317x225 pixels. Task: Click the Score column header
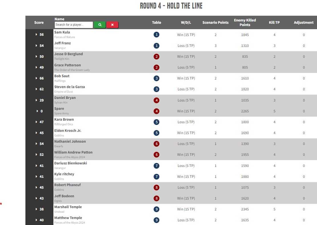(x=39, y=23)
